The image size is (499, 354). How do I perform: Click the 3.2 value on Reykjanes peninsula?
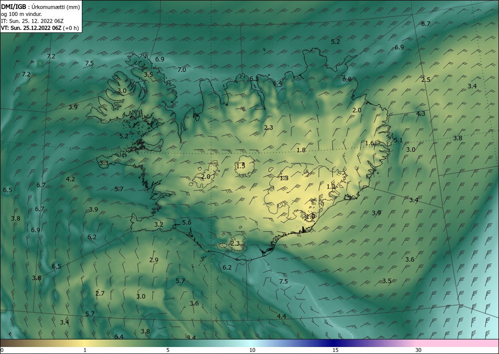click(159, 225)
